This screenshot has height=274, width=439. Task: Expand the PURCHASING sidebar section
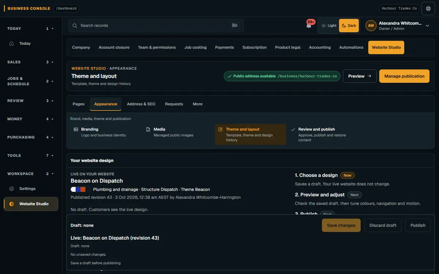tap(31, 137)
